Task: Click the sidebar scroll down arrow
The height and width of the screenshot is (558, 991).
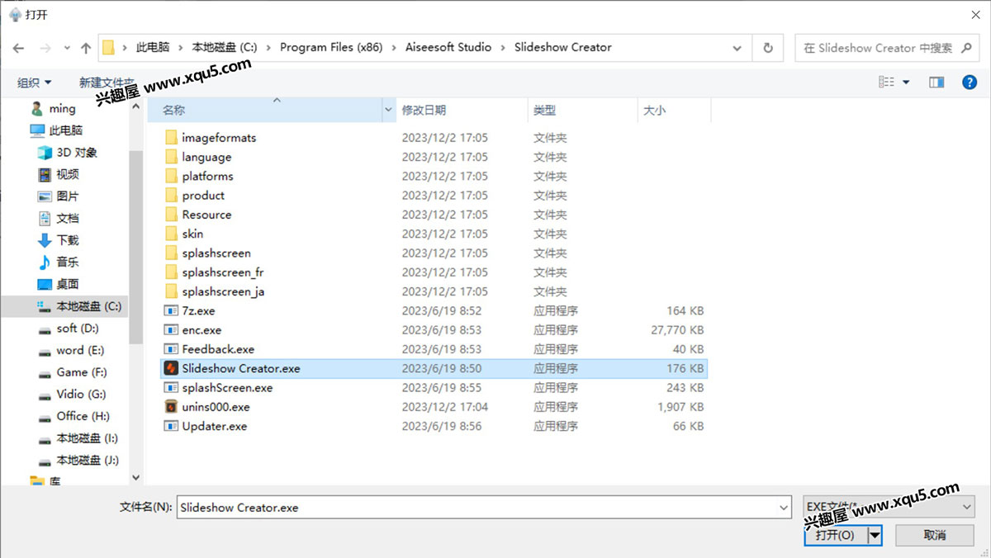Action: point(136,478)
